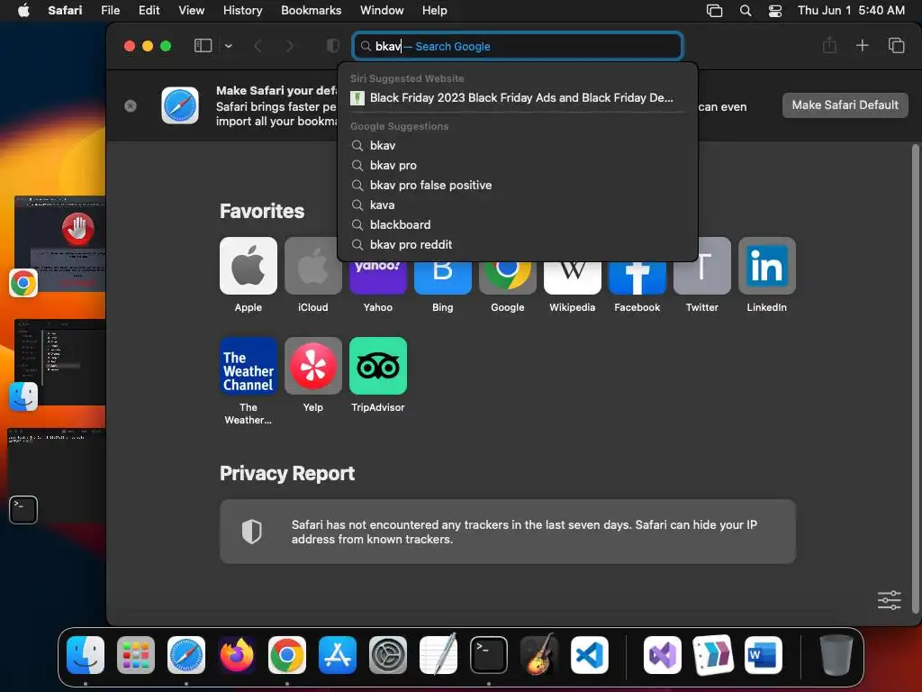
Task: Open the Black Friday 2023 suggested website
Action: tap(518, 97)
